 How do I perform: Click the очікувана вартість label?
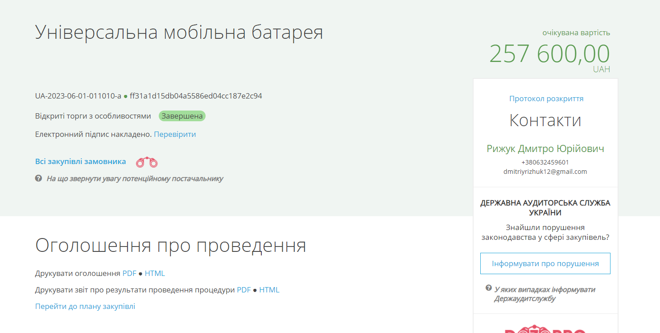[x=576, y=33]
